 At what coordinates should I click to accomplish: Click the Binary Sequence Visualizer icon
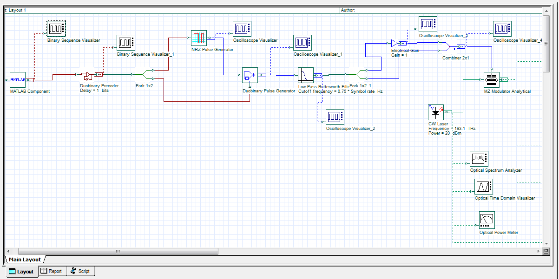56,28
